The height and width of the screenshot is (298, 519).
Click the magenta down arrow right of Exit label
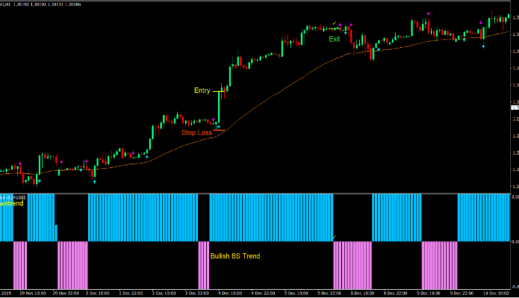pyautogui.click(x=349, y=25)
